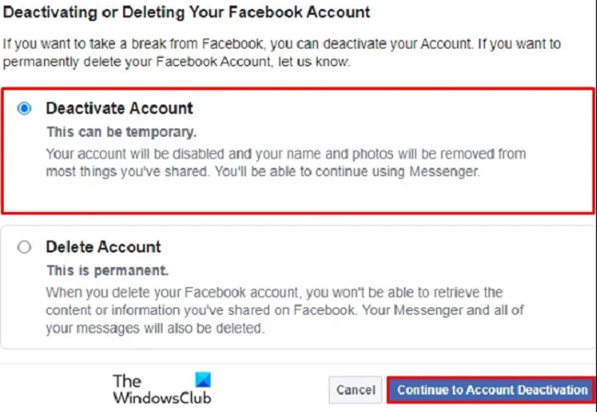
Task: Select the Delete Account radio button
Action: pyautogui.click(x=25, y=247)
